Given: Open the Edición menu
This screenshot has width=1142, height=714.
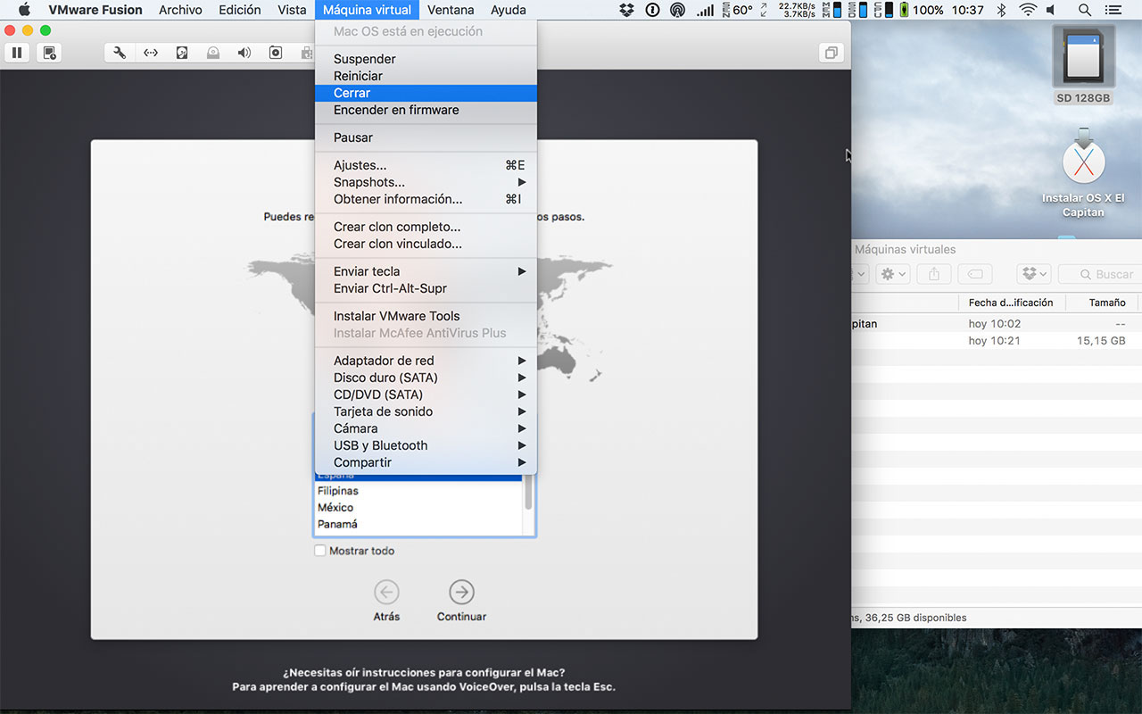Looking at the screenshot, I should tap(240, 10).
